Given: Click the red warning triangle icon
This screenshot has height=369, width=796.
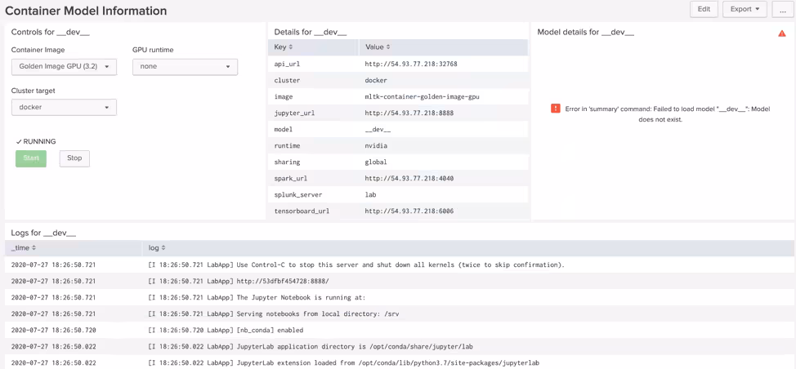Looking at the screenshot, I should click(781, 33).
